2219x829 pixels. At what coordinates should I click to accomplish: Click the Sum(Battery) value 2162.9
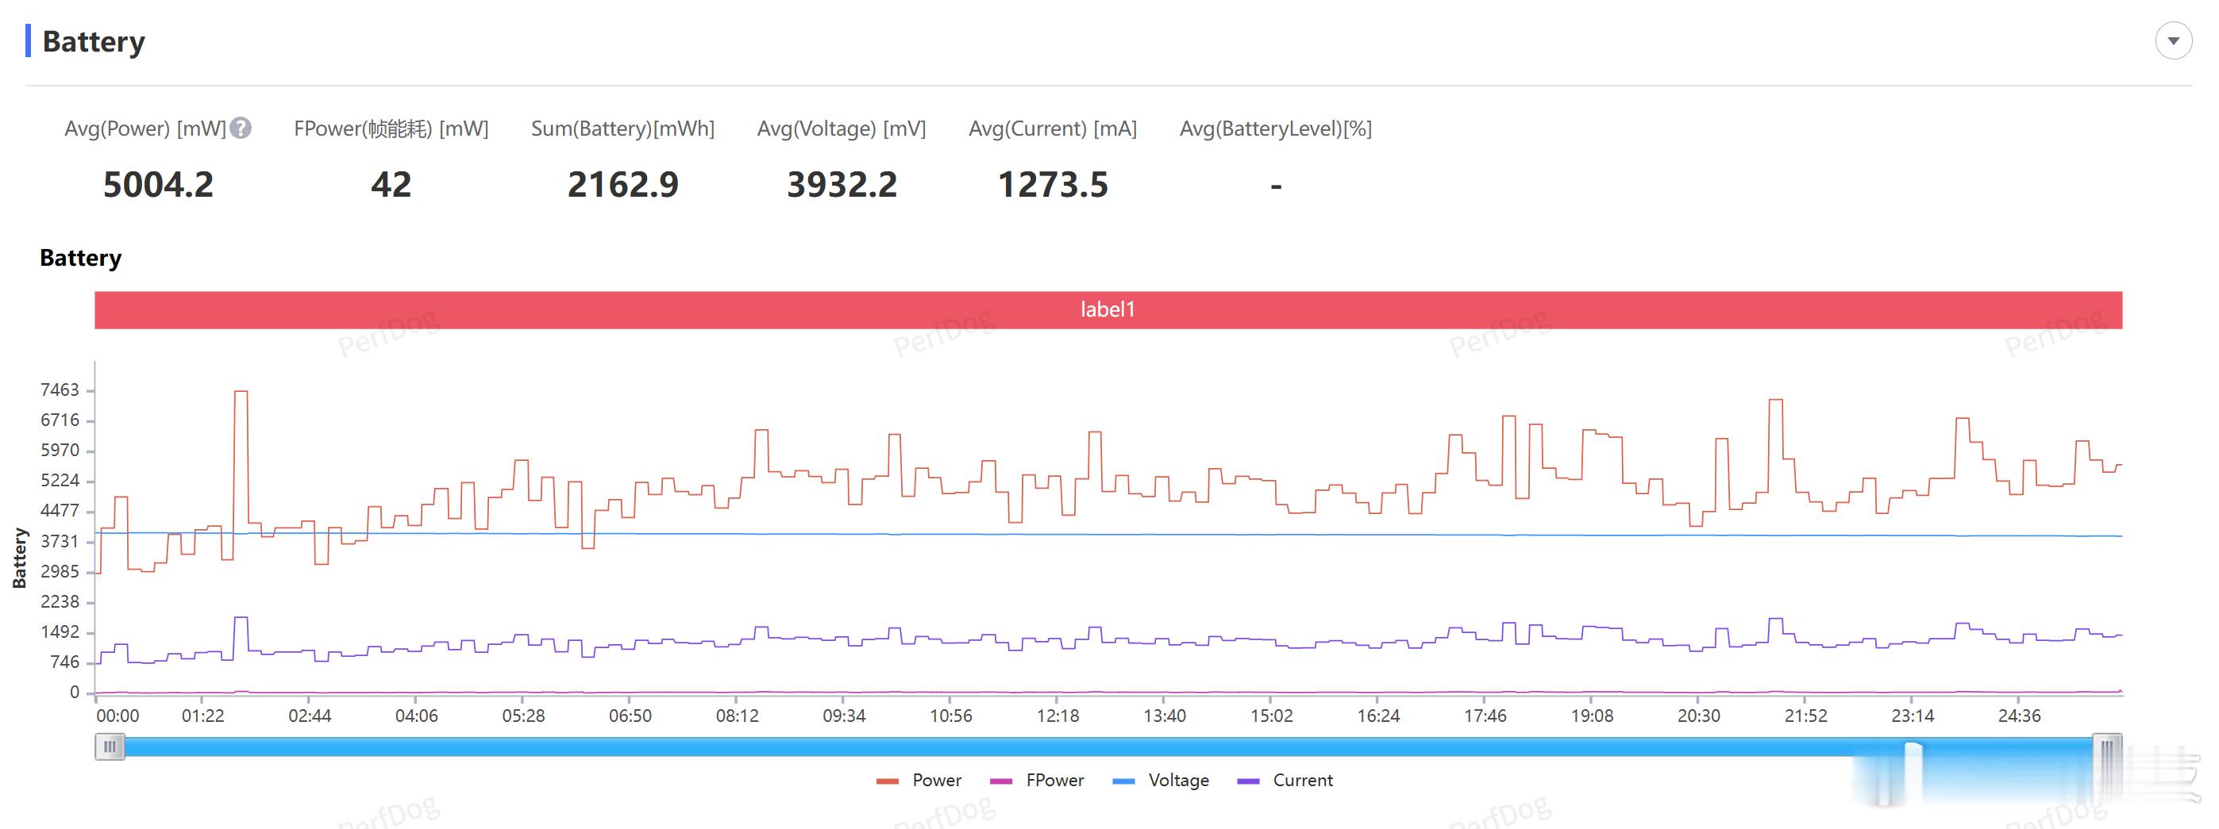tap(622, 184)
